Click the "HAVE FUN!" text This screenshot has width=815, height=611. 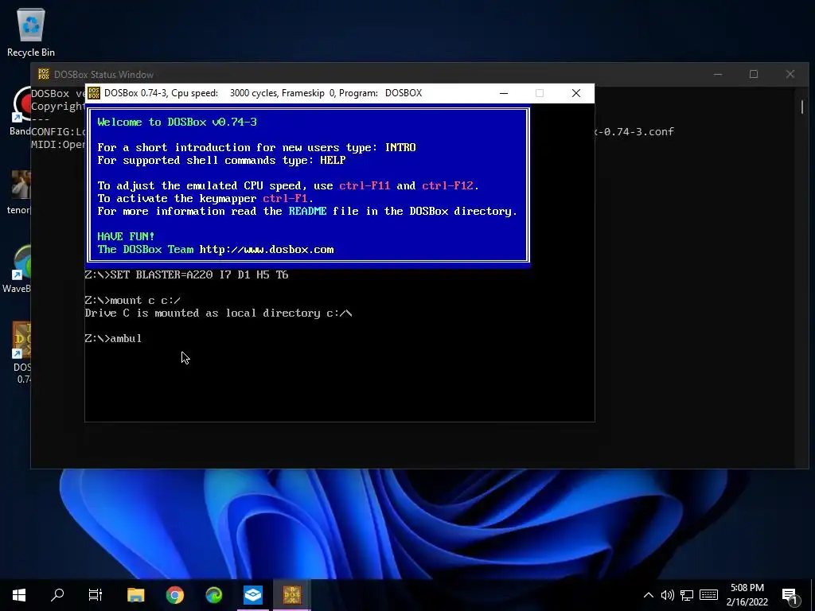(x=126, y=236)
